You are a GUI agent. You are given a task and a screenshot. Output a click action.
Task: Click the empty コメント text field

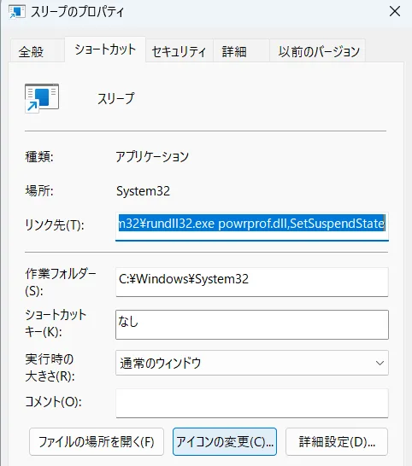click(x=252, y=403)
